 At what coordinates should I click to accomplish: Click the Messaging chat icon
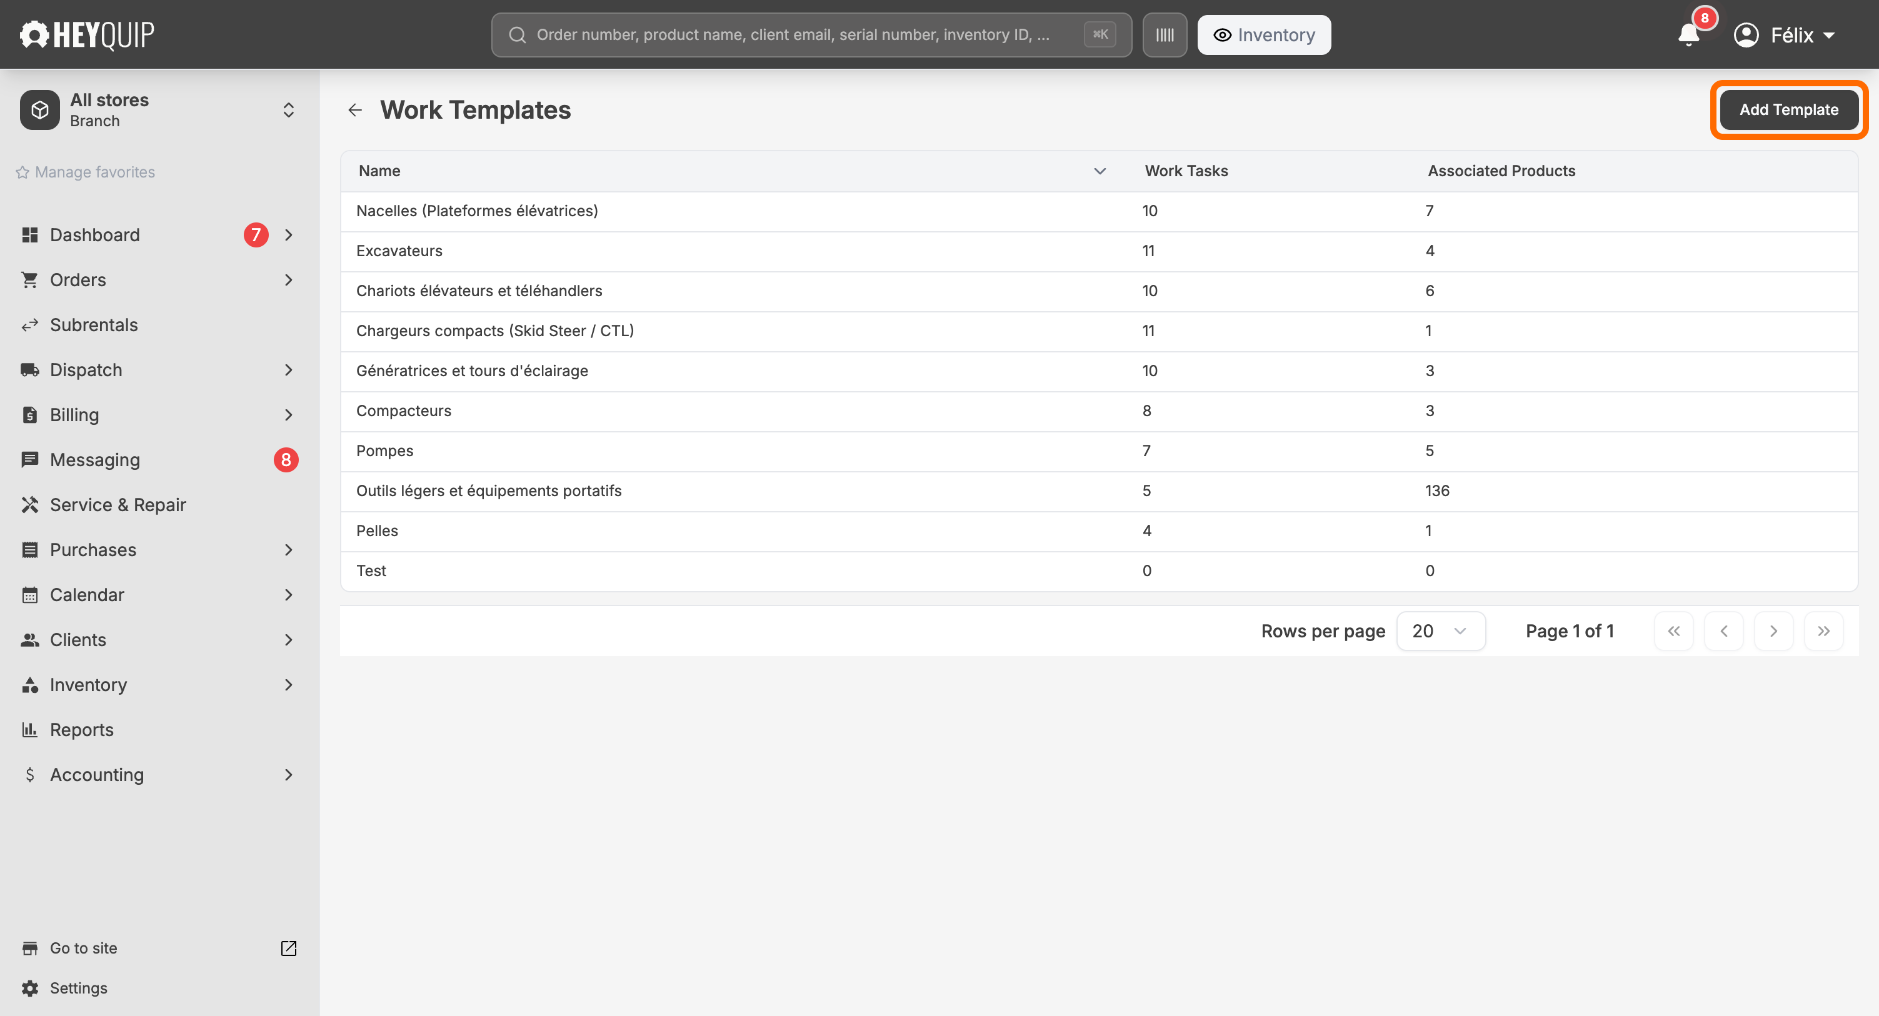(30, 461)
